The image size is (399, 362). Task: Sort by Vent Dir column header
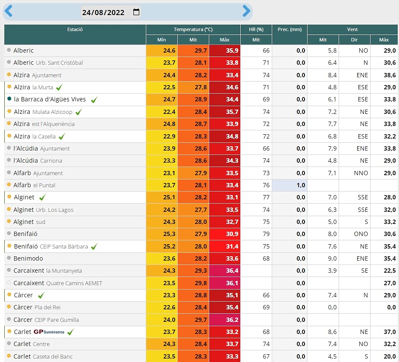(x=355, y=40)
